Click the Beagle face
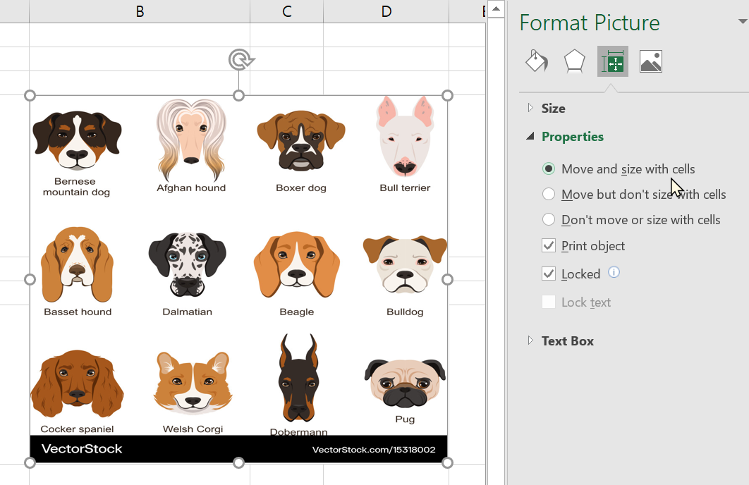 (x=297, y=264)
